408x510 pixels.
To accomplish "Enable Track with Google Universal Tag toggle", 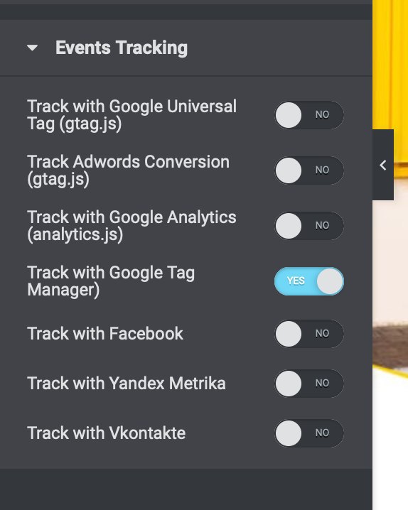I will [x=309, y=115].
